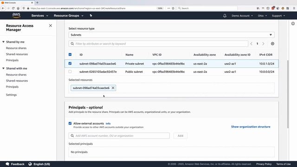This screenshot has height=167, width=297.
Task: Open Shared resources under Shared by me
Action: (x=17, y=54)
